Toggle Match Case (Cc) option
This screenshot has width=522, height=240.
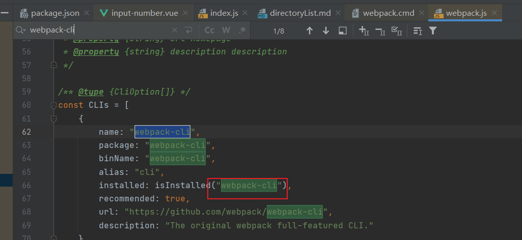209,31
